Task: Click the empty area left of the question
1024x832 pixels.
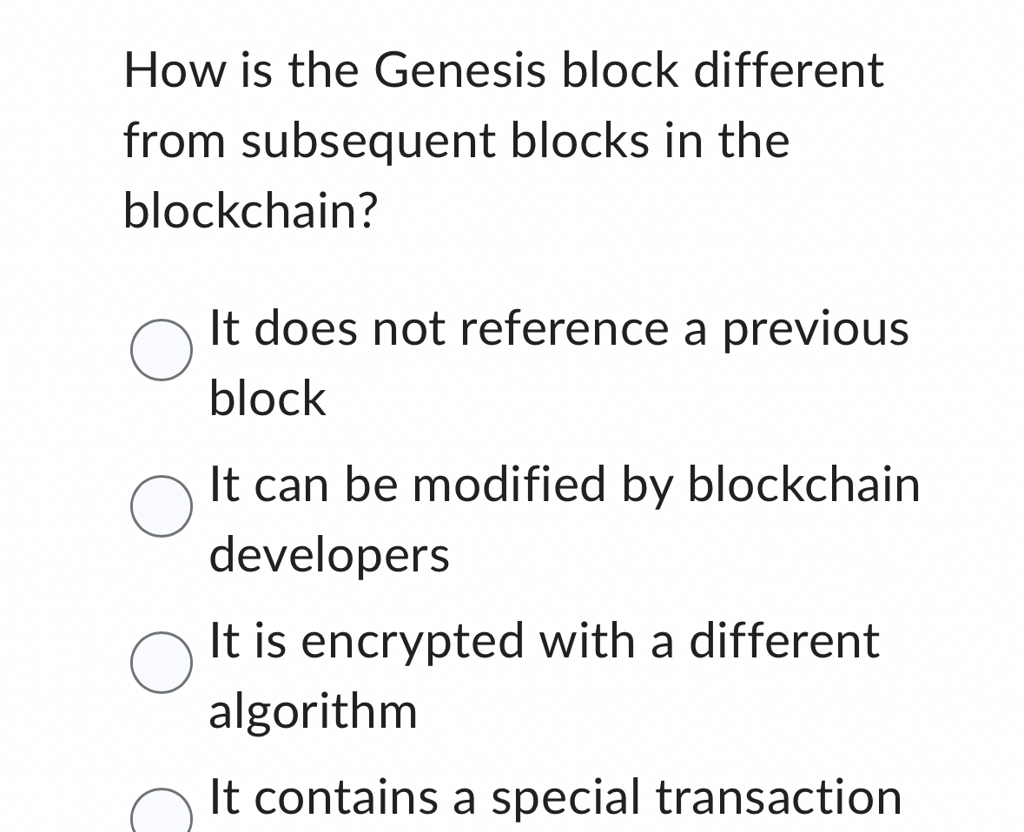Action: tap(52, 139)
